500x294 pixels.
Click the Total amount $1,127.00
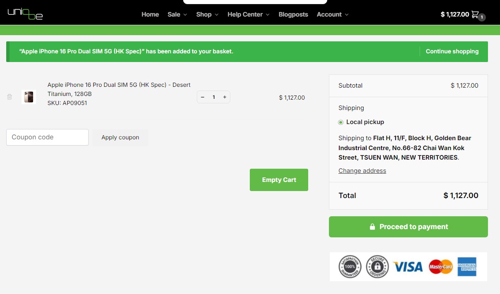point(461,196)
